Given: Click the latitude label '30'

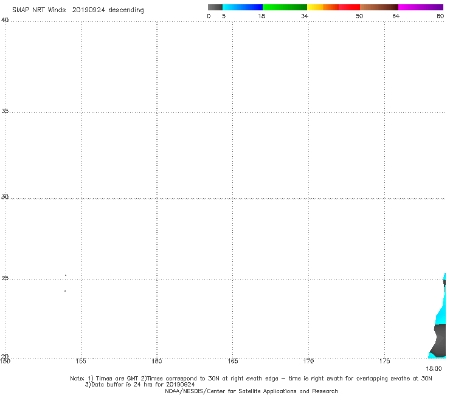Looking at the screenshot, I should 5,196.
